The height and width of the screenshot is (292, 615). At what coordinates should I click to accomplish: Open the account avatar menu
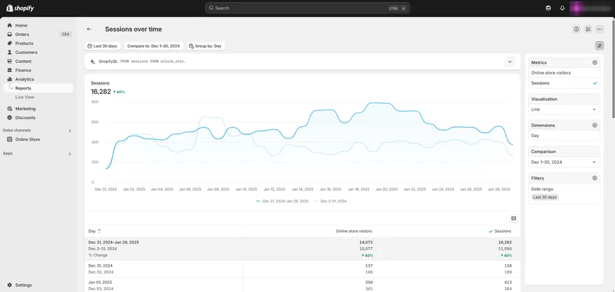point(590,8)
